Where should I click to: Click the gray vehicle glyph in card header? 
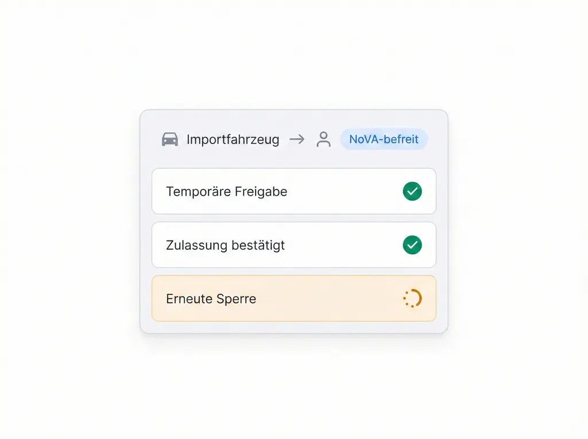pos(170,139)
